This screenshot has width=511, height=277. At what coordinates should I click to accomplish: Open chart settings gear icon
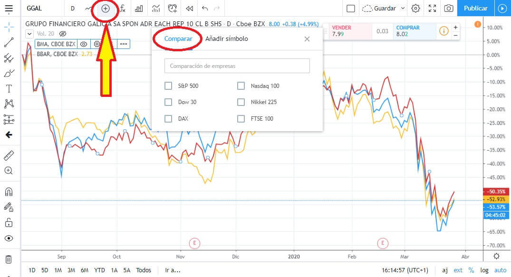click(416, 9)
